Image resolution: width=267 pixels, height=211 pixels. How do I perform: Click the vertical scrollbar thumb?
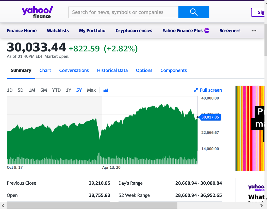pos(266,40)
